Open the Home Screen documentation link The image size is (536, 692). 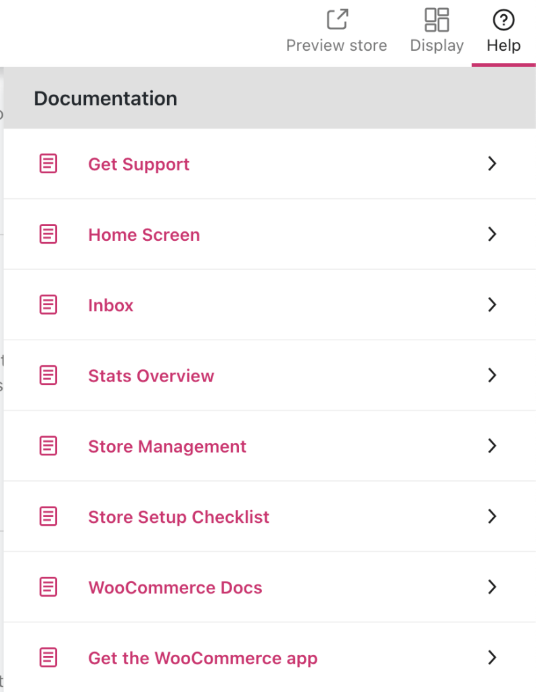pos(143,235)
